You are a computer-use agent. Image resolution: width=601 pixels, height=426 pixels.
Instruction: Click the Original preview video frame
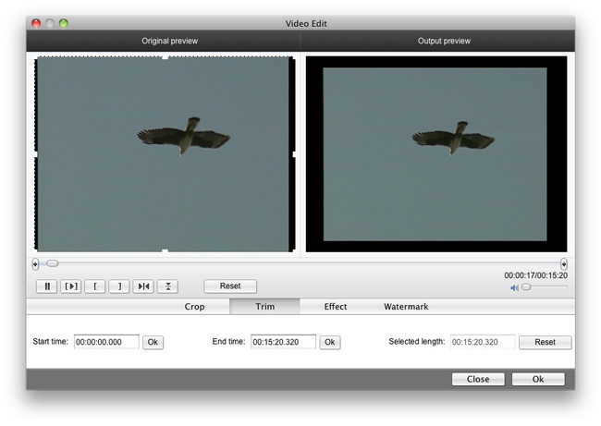click(165, 154)
